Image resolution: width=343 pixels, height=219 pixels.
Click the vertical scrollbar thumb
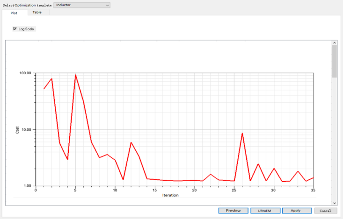[334, 61]
